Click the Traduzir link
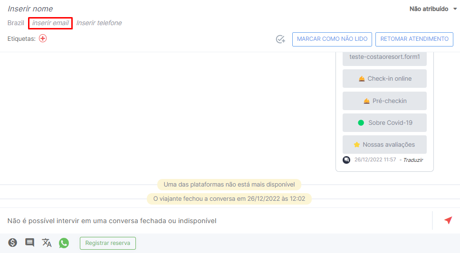The height and width of the screenshot is (253, 460). click(413, 160)
